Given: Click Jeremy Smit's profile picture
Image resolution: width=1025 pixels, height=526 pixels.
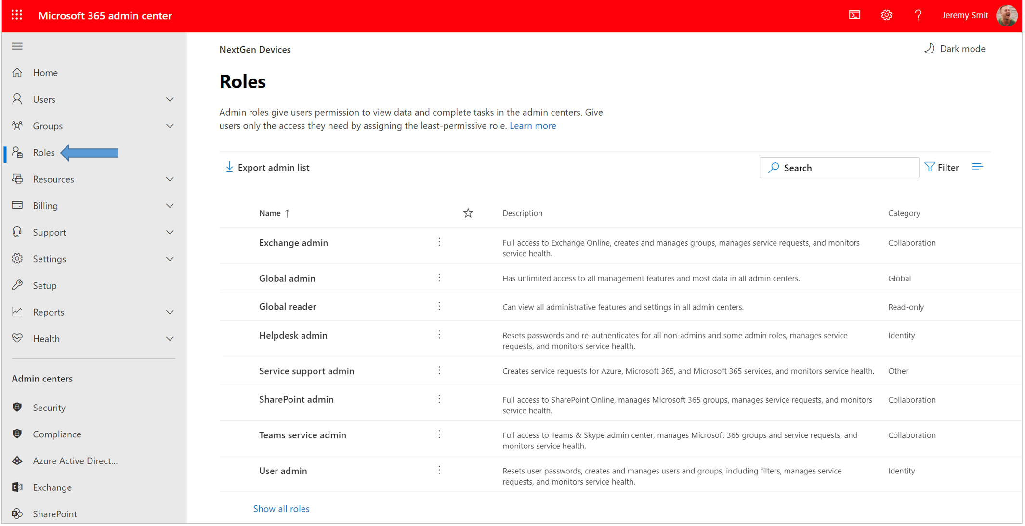Looking at the screenshot, I should [x=1006, y=15].
